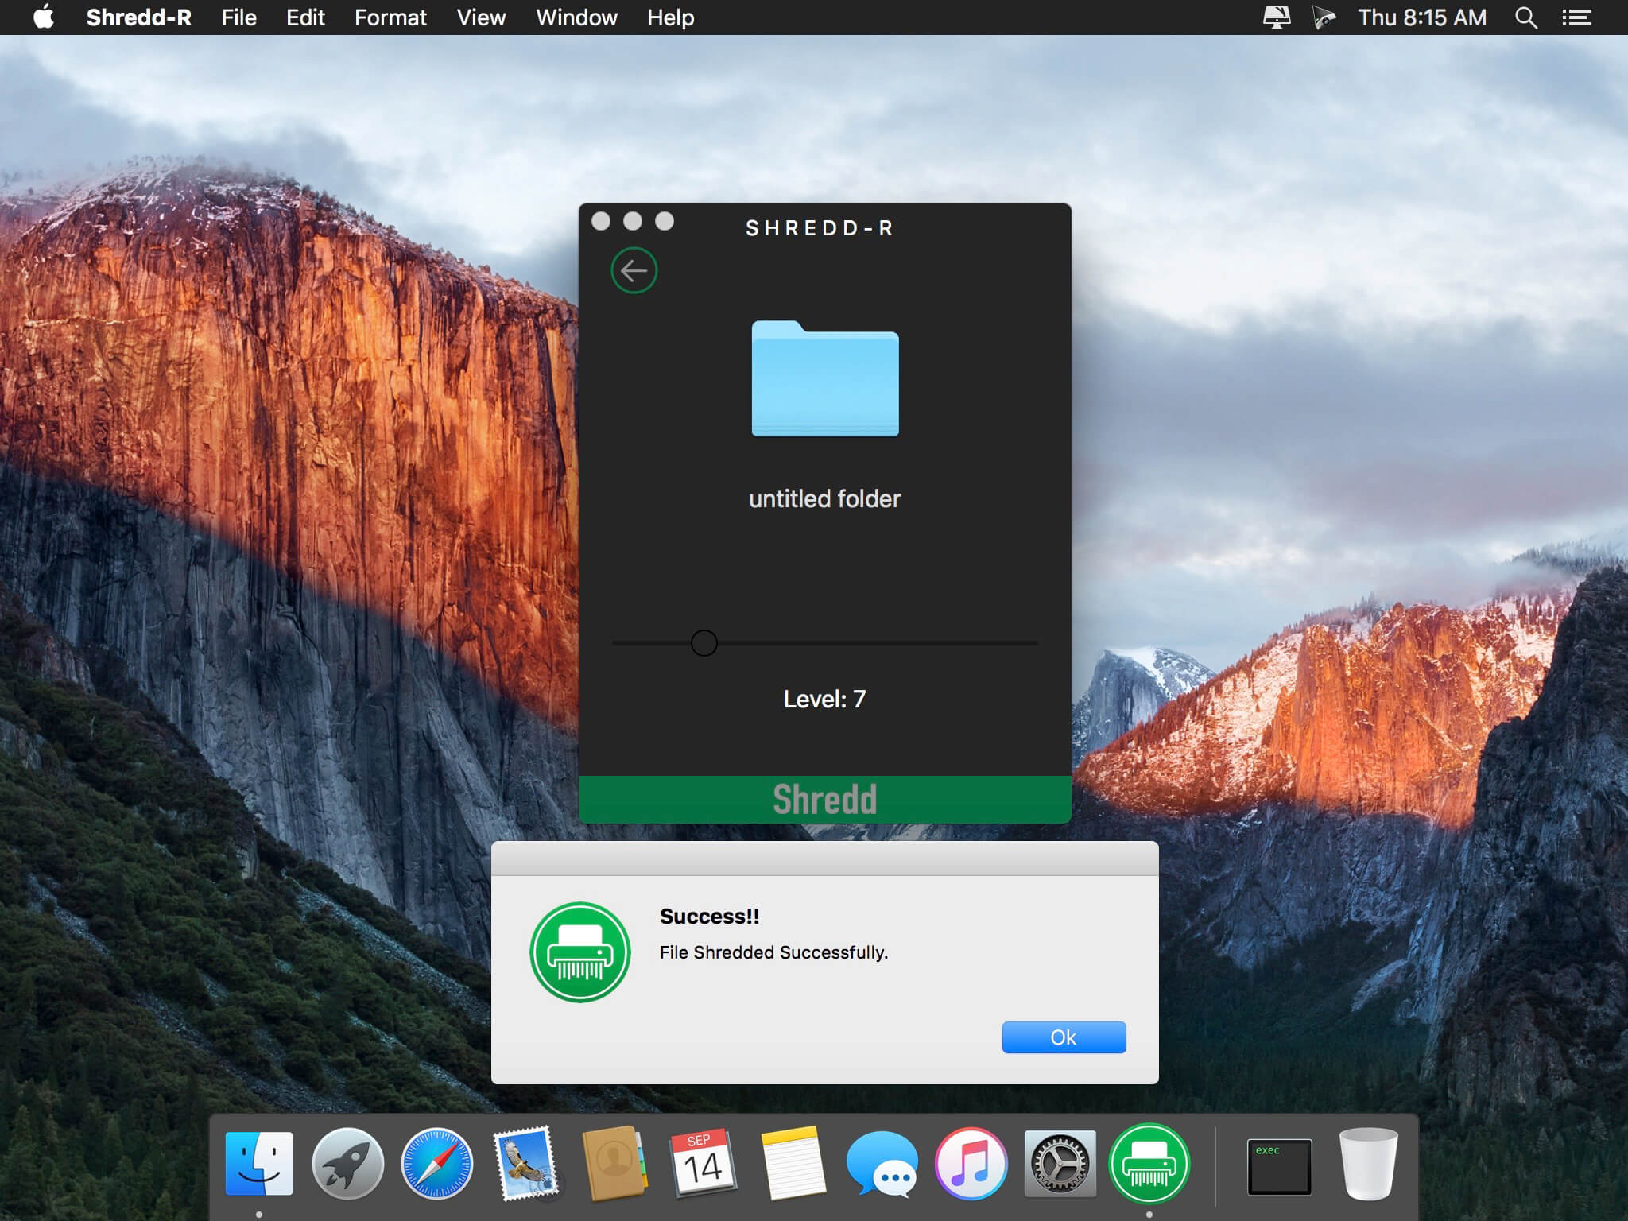1628x1221 pixels.
Task: Open the Shredd-R application menu
Action: tap(138, 17)
